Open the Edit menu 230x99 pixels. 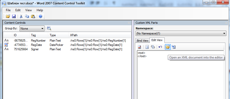[18, 10]
